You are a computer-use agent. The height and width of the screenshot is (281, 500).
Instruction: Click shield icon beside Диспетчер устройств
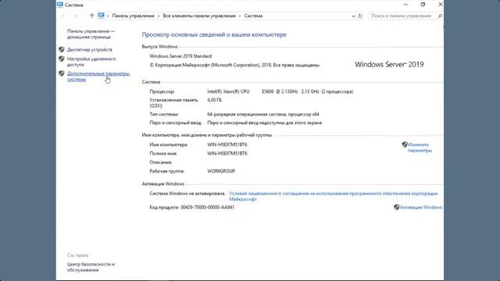[x=62, y=49]
